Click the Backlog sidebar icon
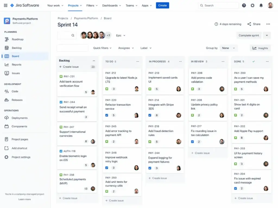 coord(7,48)
